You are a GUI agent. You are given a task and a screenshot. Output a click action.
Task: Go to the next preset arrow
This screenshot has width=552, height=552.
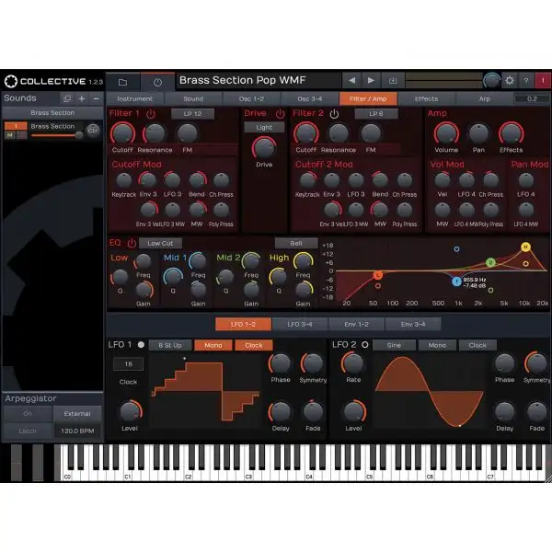point(372,81)
